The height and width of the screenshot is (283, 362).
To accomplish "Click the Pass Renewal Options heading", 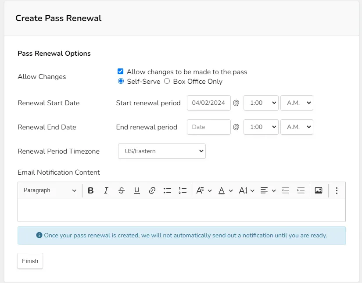I will click(x=54, y=54).
